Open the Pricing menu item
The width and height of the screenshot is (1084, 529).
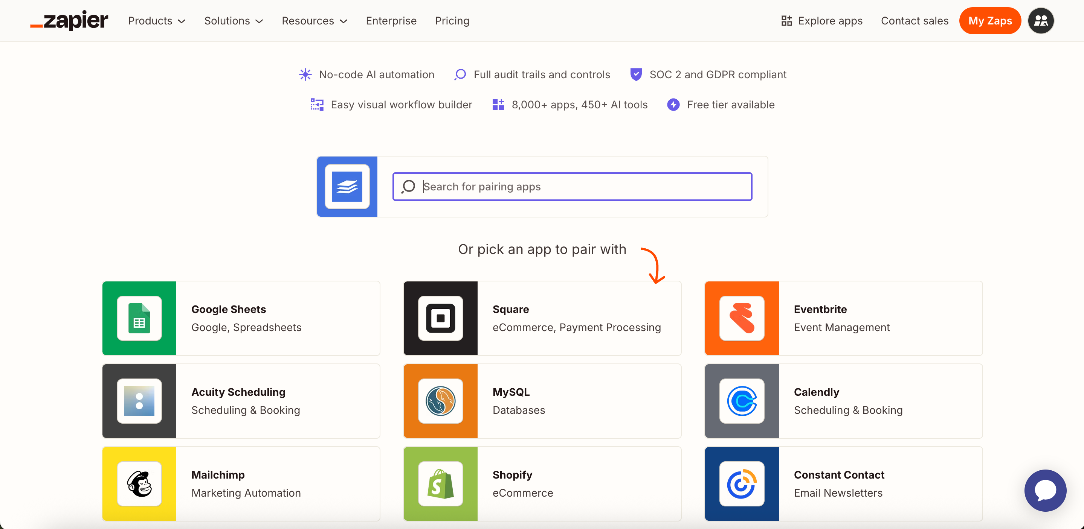coord(452,21)
